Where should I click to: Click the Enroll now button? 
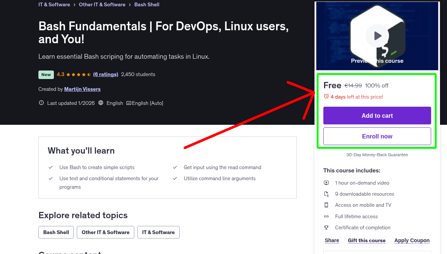[377, 136]
